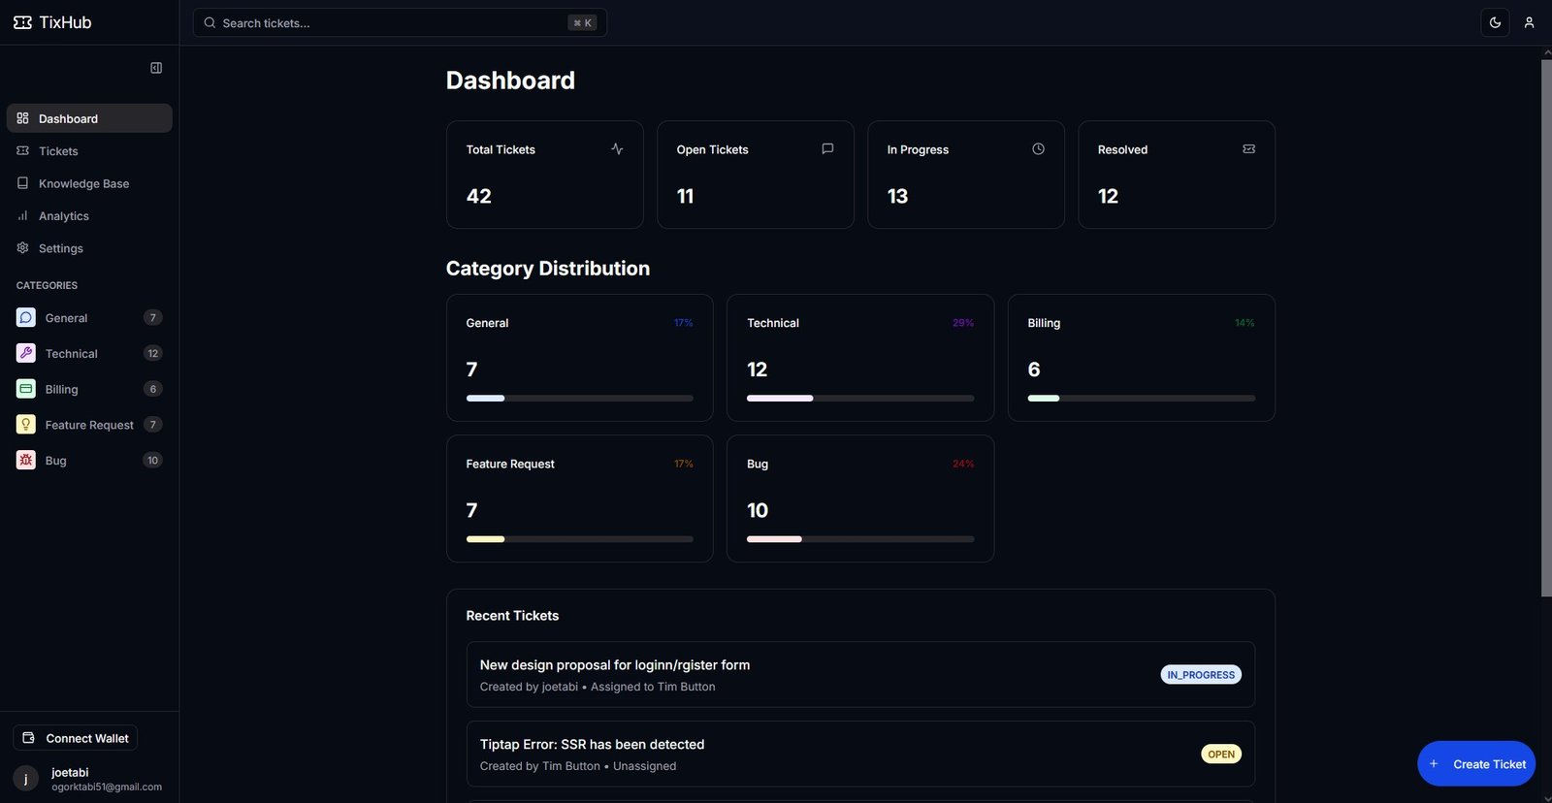The width and height of the screenshot is (1552, 803).
Task: Click the 14% label on Billing card
Action: [x=1245, y=323]
